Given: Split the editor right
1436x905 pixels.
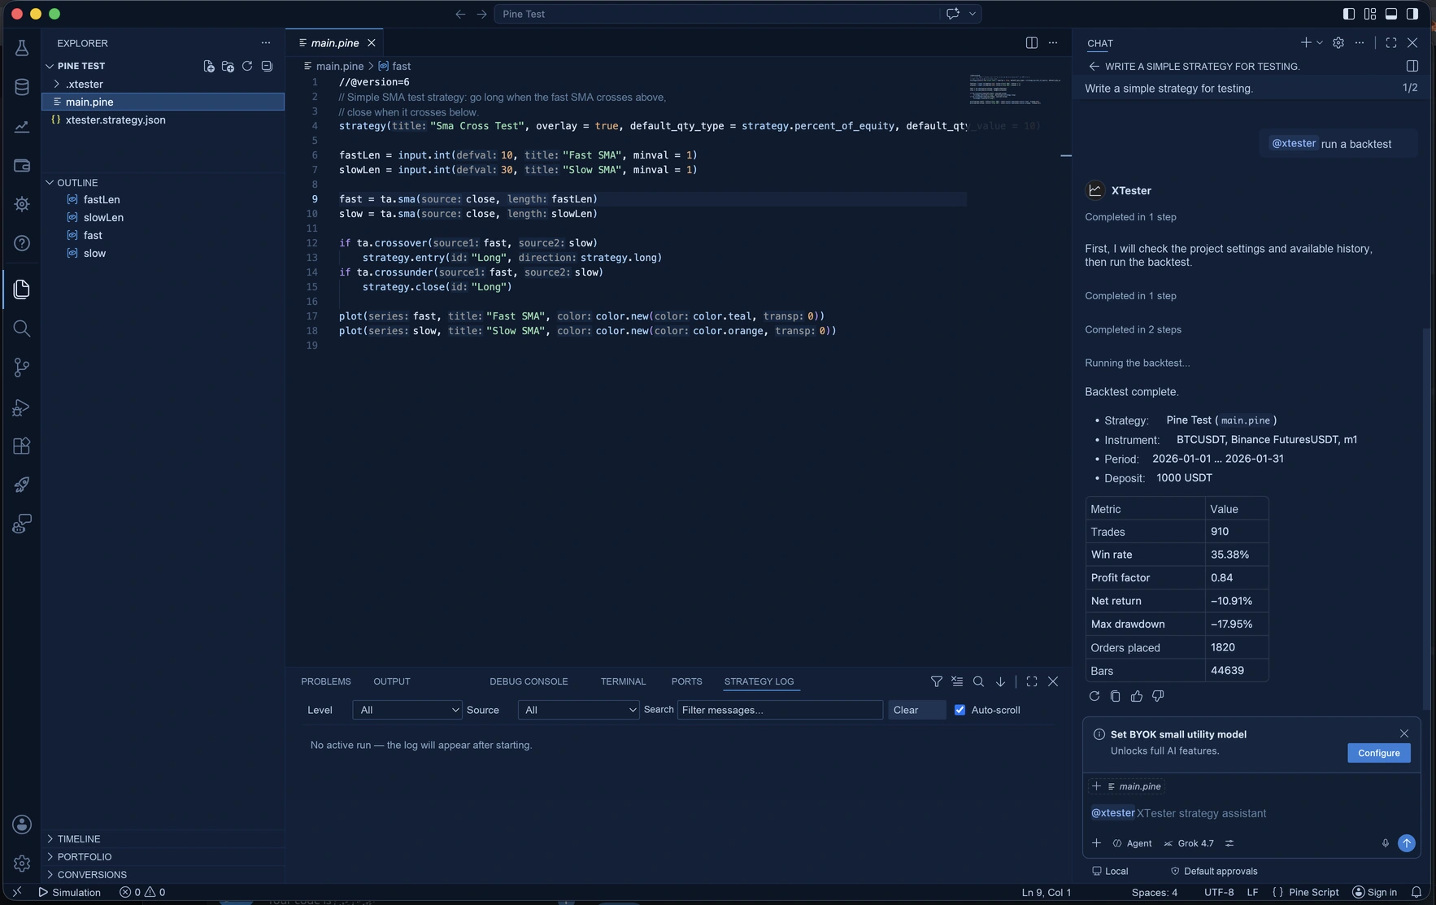Looking at the screenshot, I should (1031, 43).
